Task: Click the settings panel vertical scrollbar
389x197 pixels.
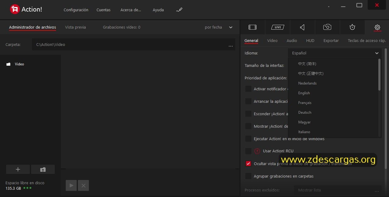Action: tap(386, 108)
